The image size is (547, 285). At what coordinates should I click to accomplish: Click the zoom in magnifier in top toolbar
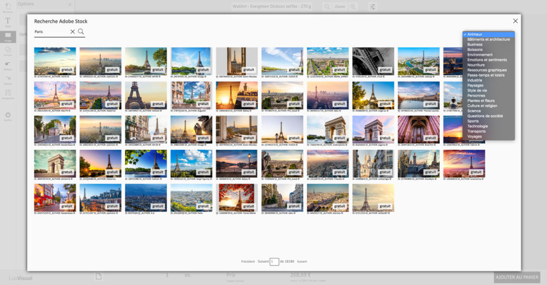(x=353, y=7)
